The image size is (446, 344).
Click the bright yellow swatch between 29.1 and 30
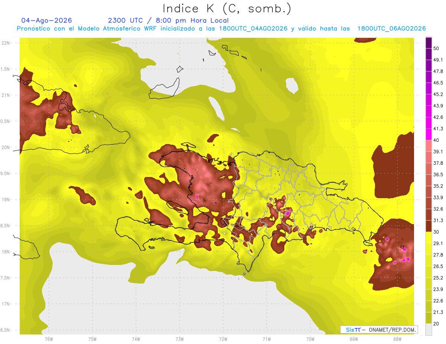pyautogui.click(x=429, y=237)
